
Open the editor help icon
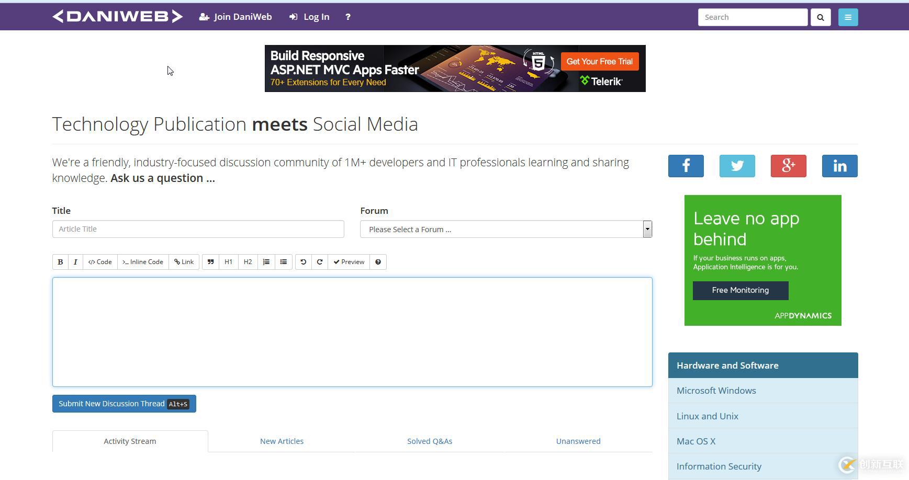378,262
